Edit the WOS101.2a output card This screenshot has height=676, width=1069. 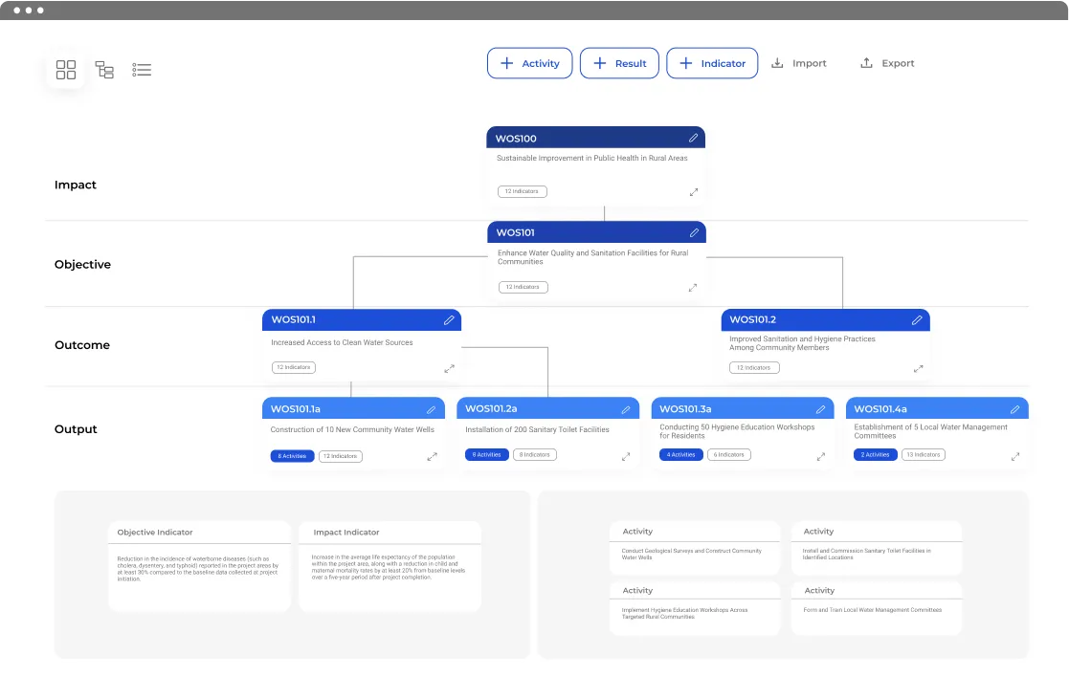pos(626,409)
